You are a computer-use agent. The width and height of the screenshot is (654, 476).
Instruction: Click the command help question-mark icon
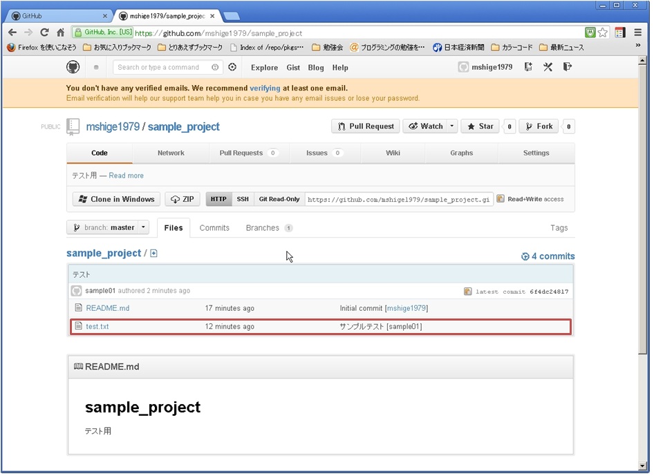[215, 68]
